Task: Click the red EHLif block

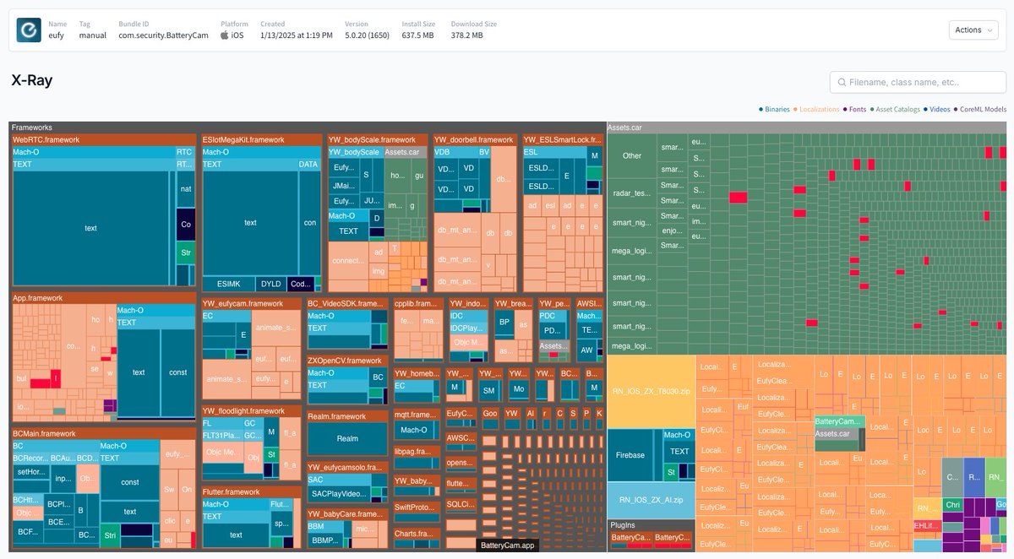Action: click(x=925, y=525)
